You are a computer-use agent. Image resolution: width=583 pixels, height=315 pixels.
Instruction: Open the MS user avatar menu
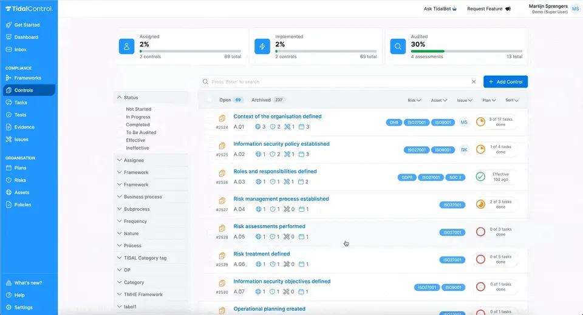point(575,8)
